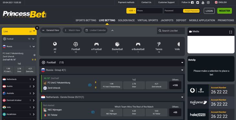Collapse the view options bar caret
This screenshot has width=236, height=120.
point(112,30)
